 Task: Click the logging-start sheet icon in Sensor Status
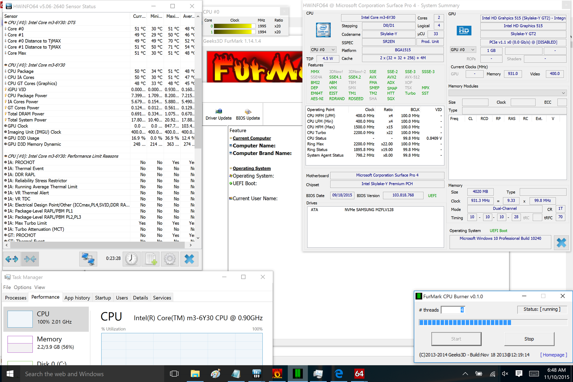(x=150, y=259)
